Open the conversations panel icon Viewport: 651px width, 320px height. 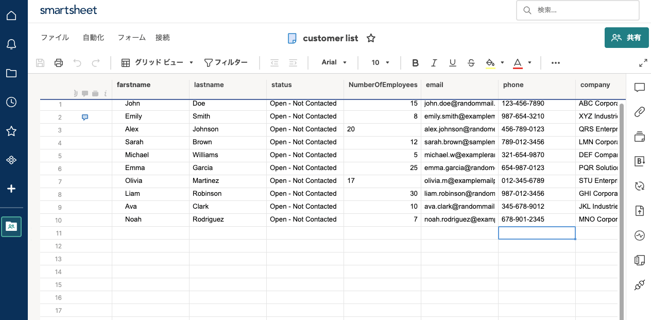point(640,87)
